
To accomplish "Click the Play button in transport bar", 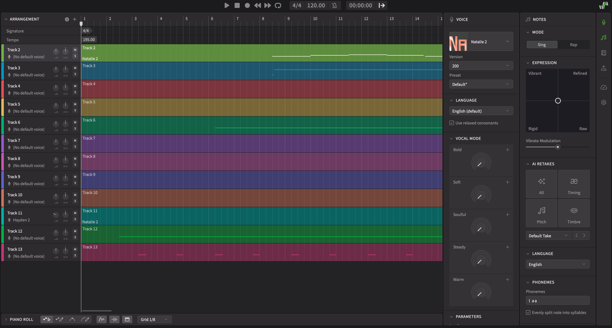I will (x=227, y=5).
